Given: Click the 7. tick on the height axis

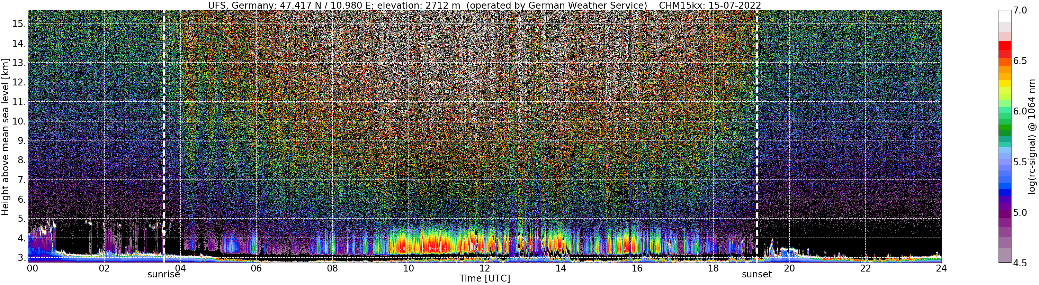Looking at the screenshot, I should coord(21,180).
